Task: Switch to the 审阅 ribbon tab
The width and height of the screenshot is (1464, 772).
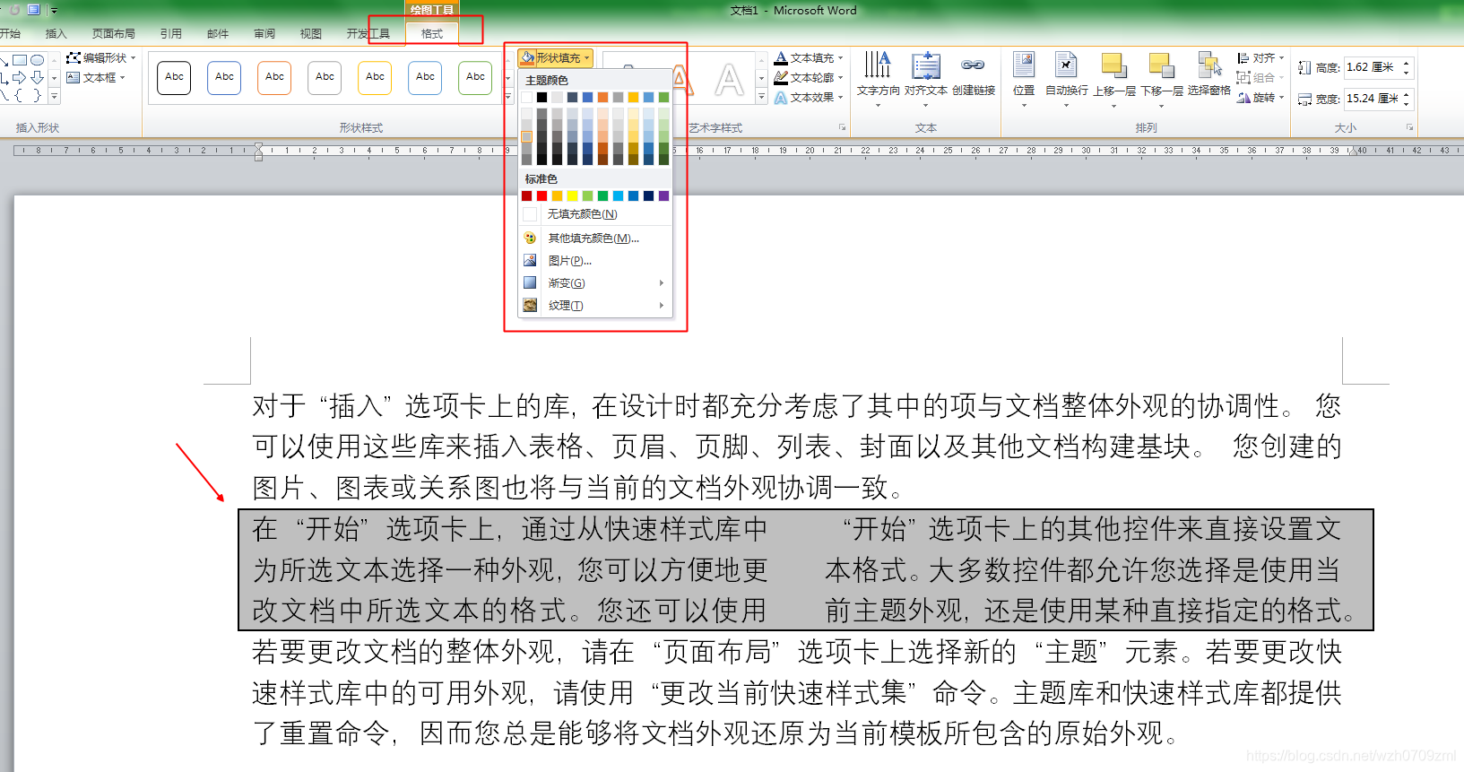Action: pyautogui.click(x=264, y=34)
